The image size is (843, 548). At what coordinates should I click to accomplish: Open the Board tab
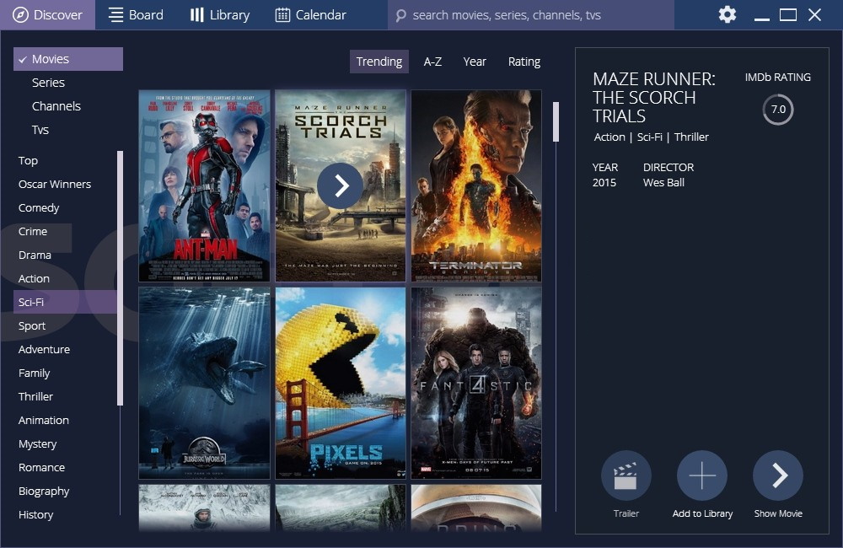136,15
